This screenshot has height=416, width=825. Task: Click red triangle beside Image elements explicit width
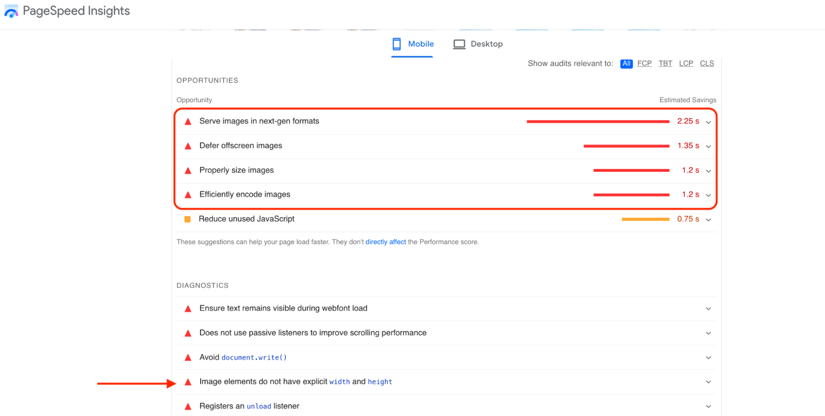(188, 382)
